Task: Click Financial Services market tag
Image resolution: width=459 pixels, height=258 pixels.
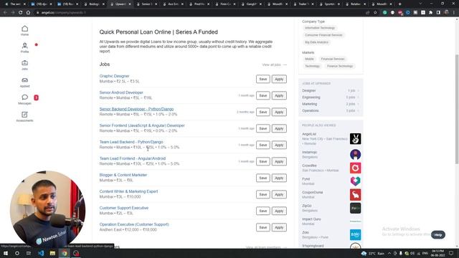Action: pos(333,59)
